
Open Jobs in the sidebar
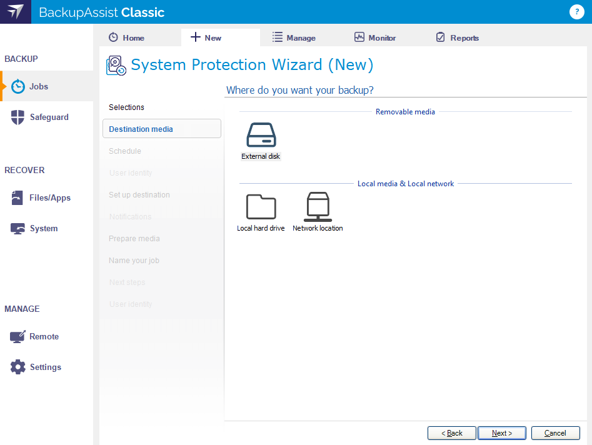pyautogui.click(x=47, y=86)
